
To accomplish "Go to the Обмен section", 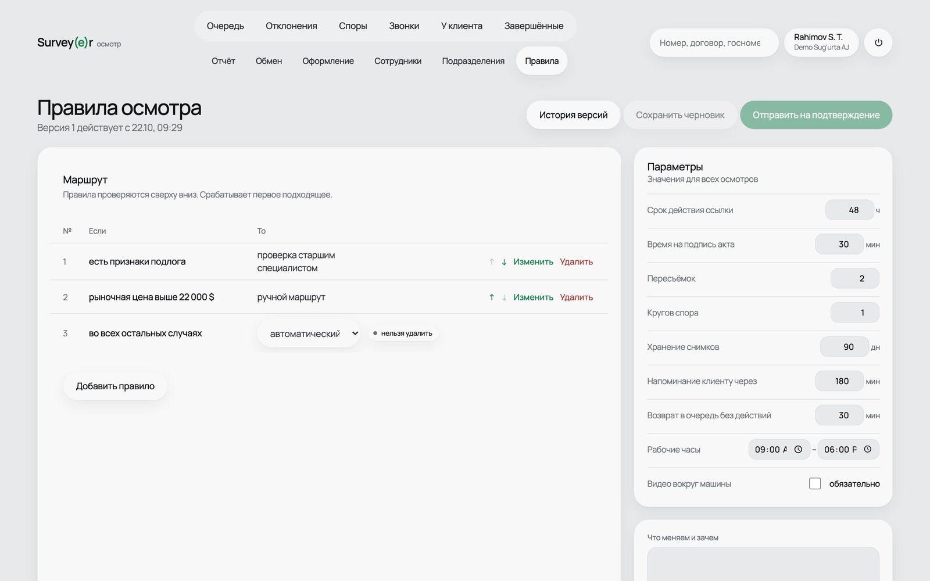I will [x=269, y=61].
